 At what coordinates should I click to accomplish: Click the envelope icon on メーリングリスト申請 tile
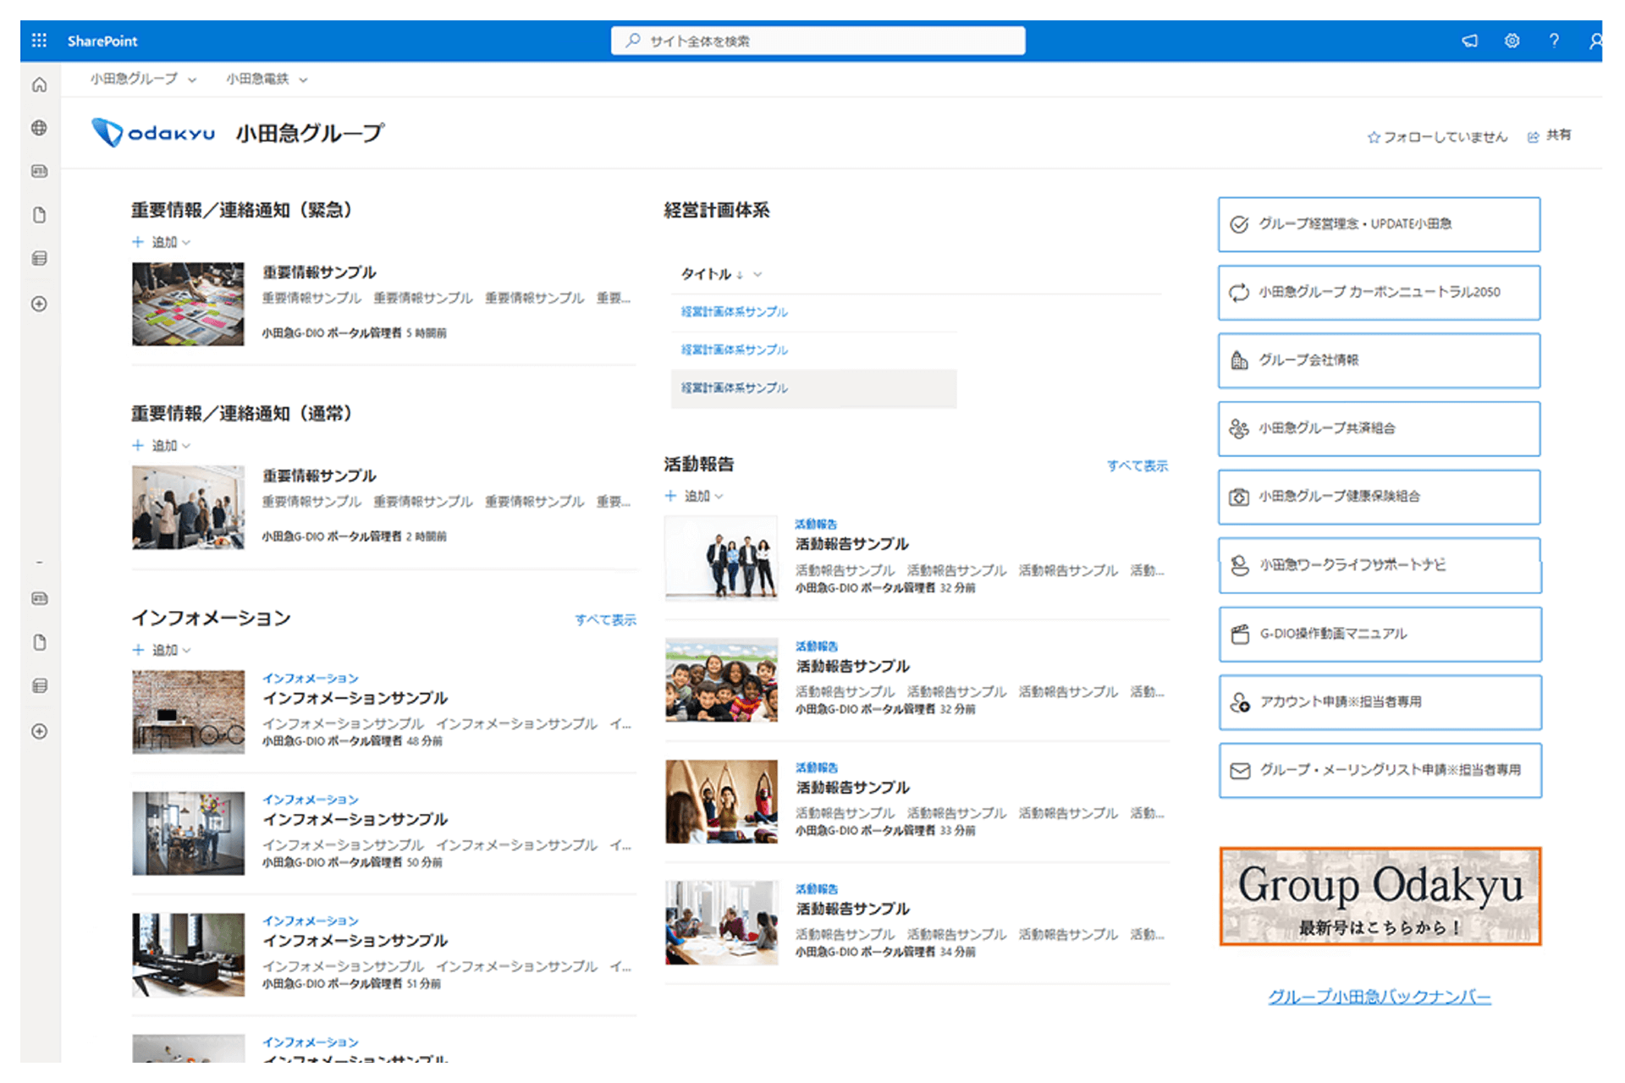(1240, 771)
